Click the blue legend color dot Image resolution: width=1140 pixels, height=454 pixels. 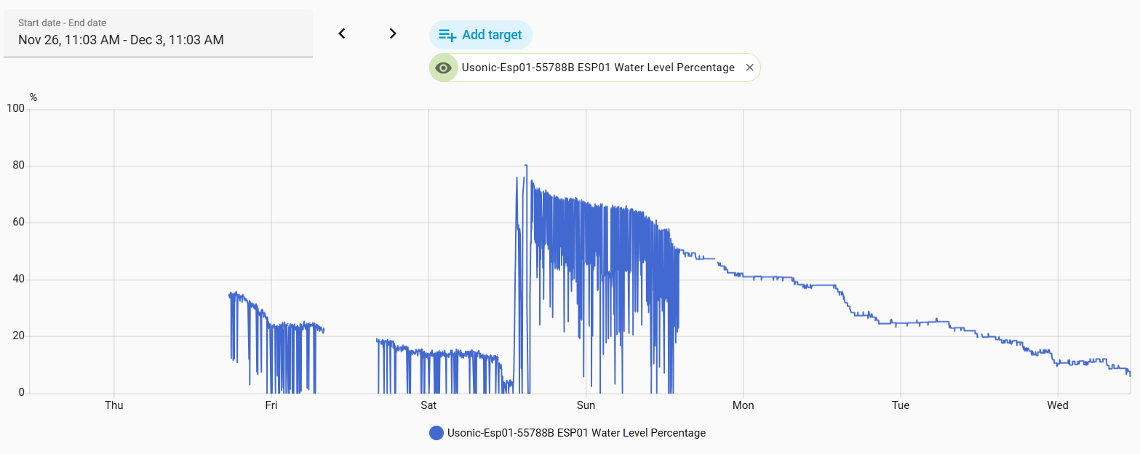tap(437, 433)
